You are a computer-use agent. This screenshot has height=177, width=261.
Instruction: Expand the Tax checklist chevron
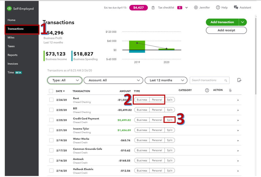pos(187,8)
